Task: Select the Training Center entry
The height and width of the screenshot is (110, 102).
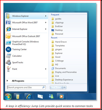Action: 26,49
